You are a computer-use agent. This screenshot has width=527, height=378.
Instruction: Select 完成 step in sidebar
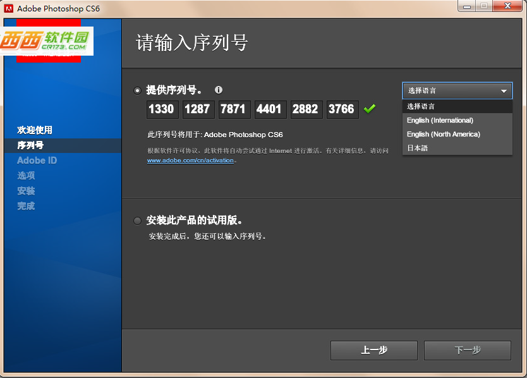26,206
